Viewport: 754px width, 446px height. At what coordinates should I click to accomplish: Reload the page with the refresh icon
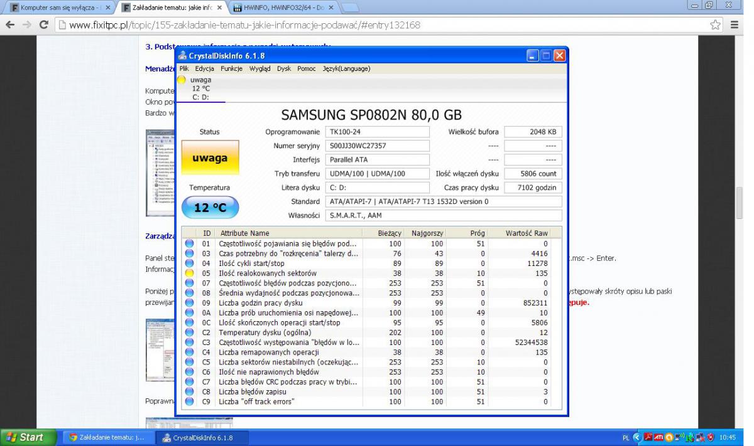pos(45,25)
